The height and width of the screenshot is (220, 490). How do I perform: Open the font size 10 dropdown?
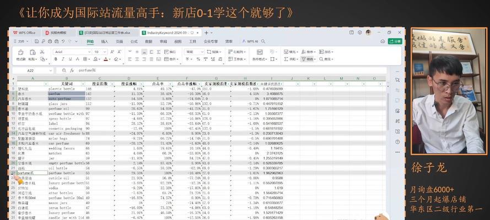[x=105, y=52]
